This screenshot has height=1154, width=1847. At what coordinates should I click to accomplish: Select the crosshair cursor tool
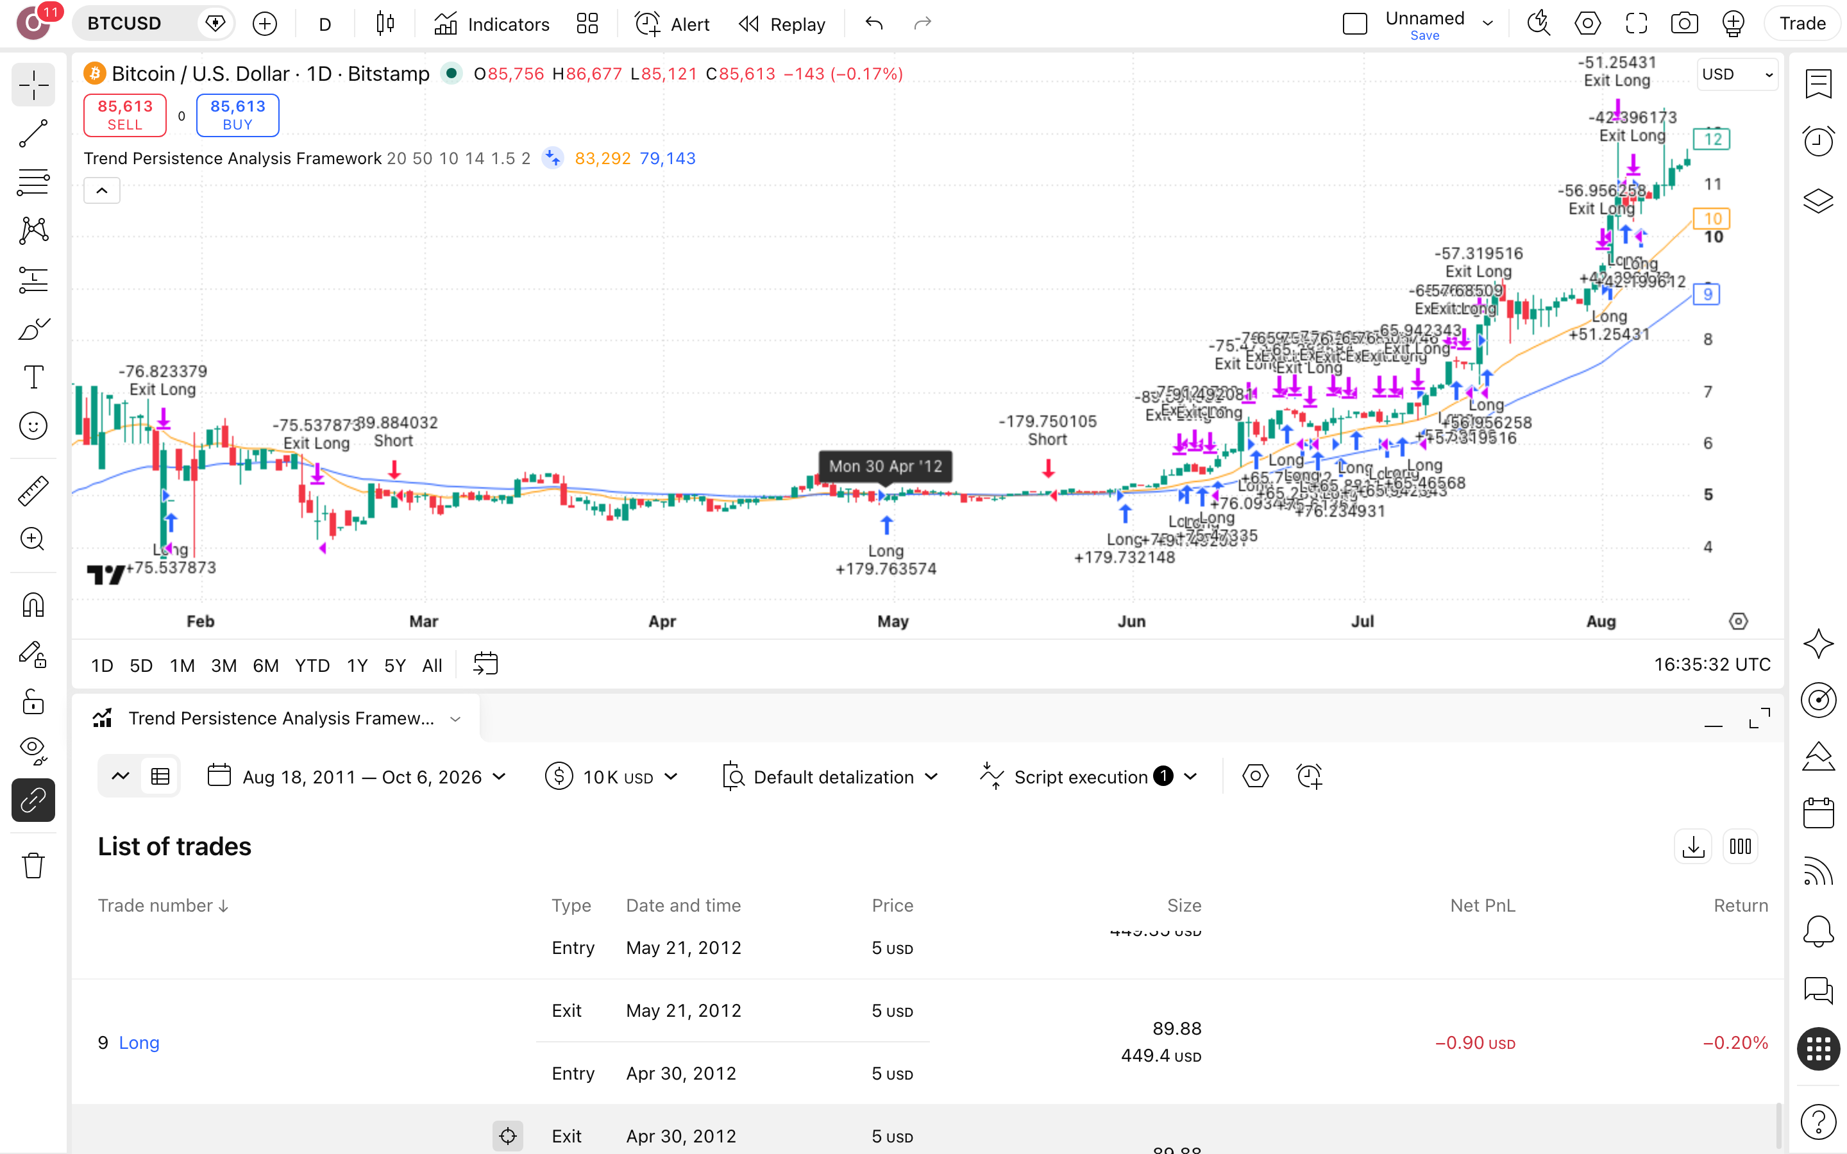tap(33, 85)
